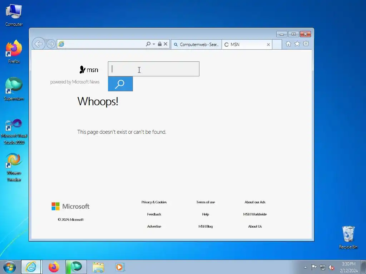Open Windows Media Player from taskbar

click(x=120, y=267)
